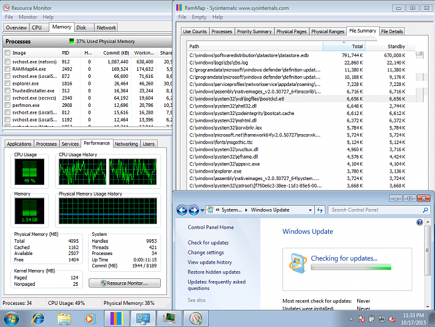This screenshot has height=327, width=435.
Task: Switch to Control Panel taskbar button
Action: (x=143, y=318)
